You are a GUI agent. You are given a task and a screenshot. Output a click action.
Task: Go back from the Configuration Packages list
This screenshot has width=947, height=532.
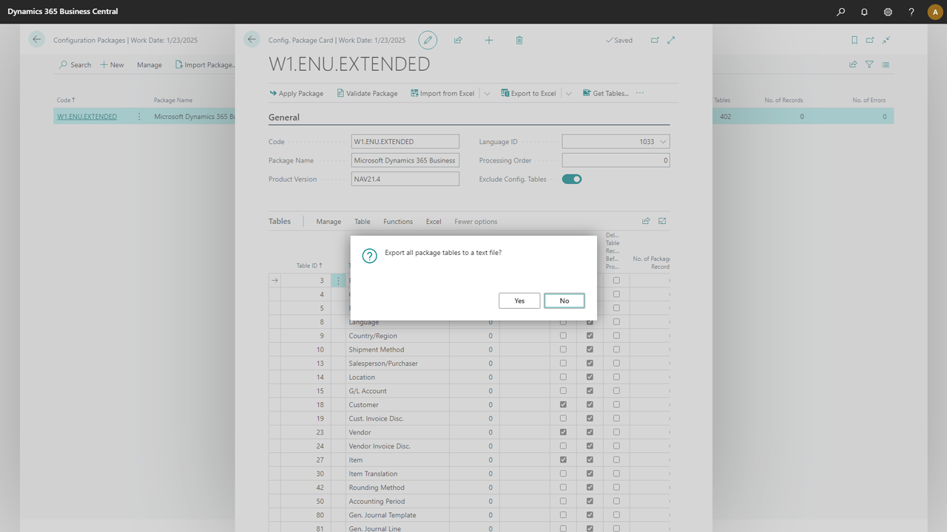(x=36, y=40)
